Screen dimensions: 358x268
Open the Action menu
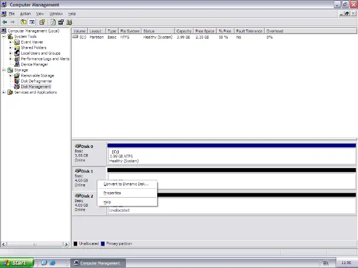coord(25,13)
